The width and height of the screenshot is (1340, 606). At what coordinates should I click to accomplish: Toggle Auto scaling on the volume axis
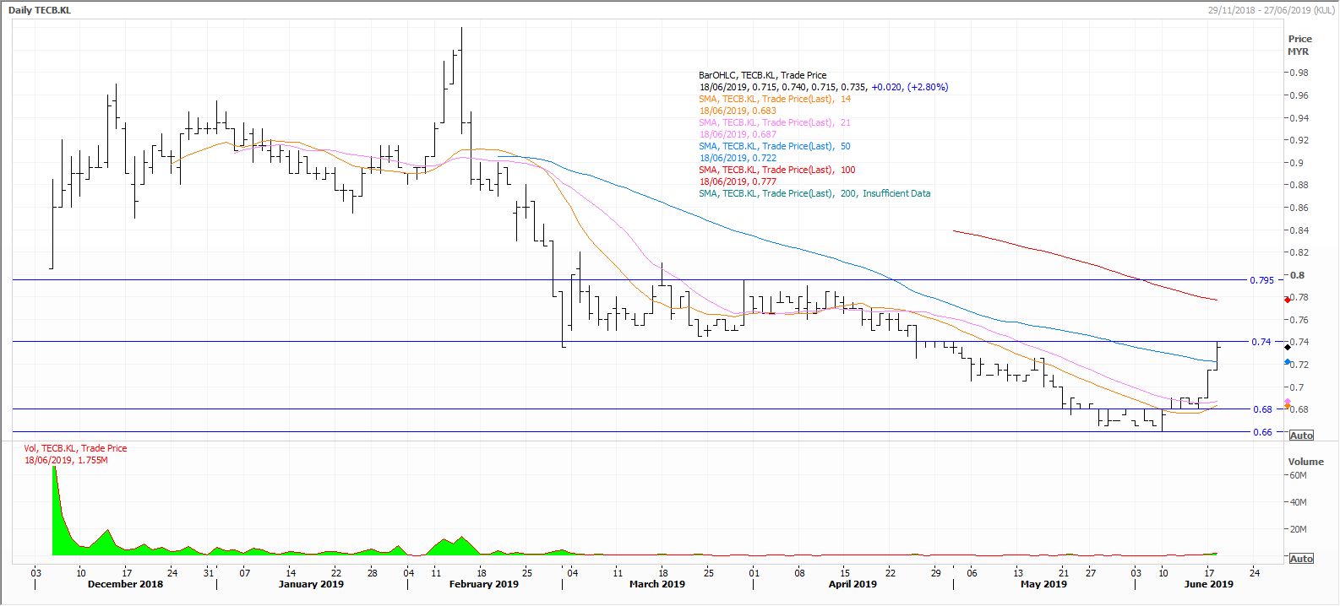[x=1301, y=559]
